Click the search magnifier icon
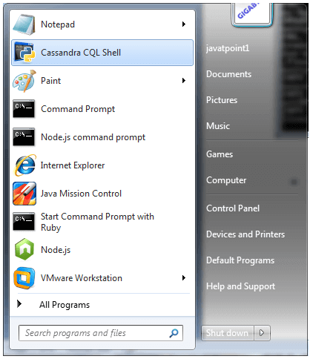The image size is (310, 359). [174, 333]
